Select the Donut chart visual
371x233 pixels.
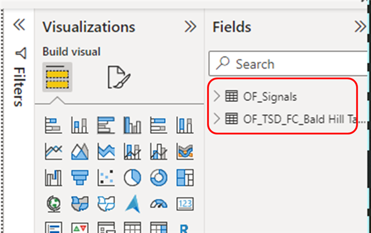pyautogui.click(x=158, y=177)
